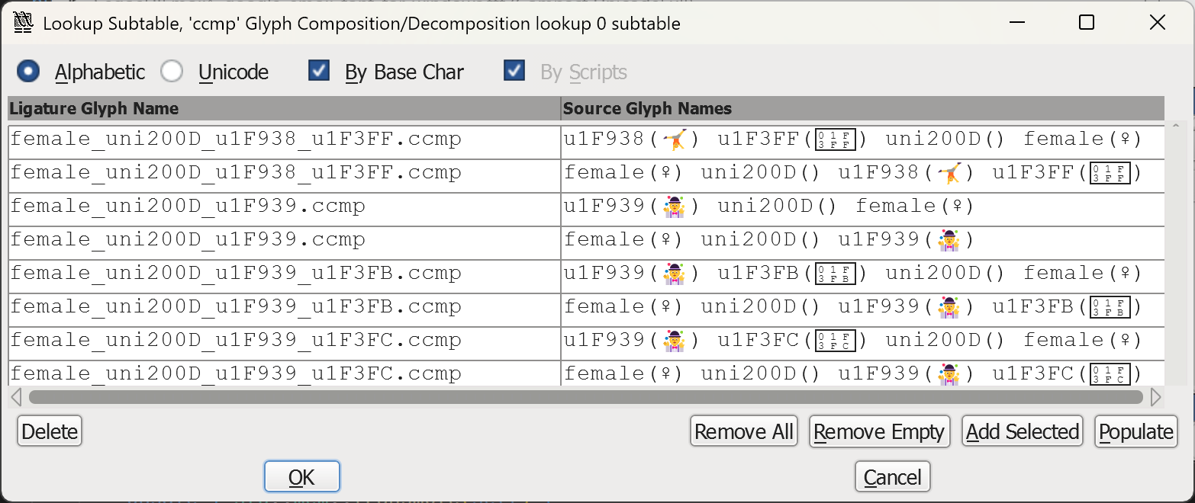Confirm the dialog with OK
Viewport: 1195px width, 503px height.
[301, 477]
